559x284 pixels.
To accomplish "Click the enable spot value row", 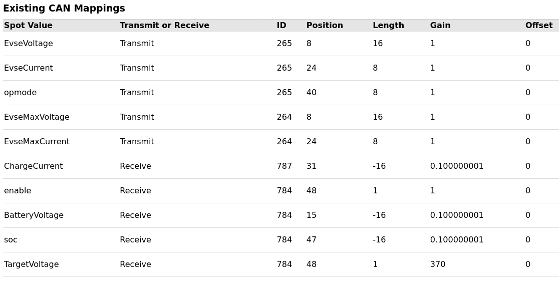I will click(x=18, y=191).
